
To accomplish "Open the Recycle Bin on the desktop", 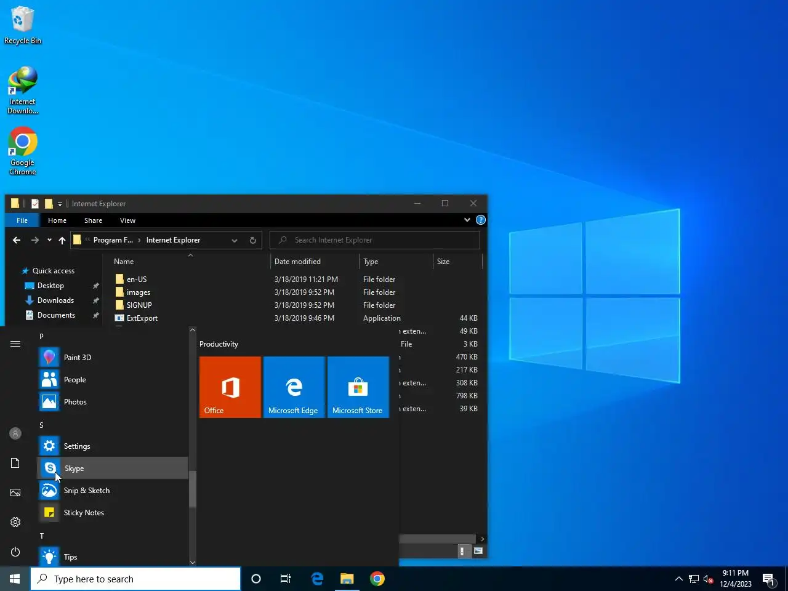I will (x=23, y=25).
